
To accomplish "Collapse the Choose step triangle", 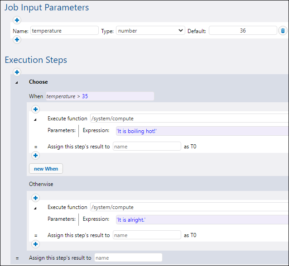I will pos(17,82).
